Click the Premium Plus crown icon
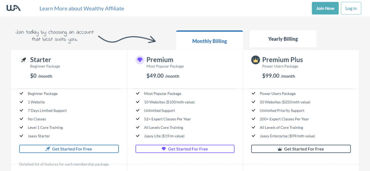Viewport: 370px width, 171px height. 256,60
